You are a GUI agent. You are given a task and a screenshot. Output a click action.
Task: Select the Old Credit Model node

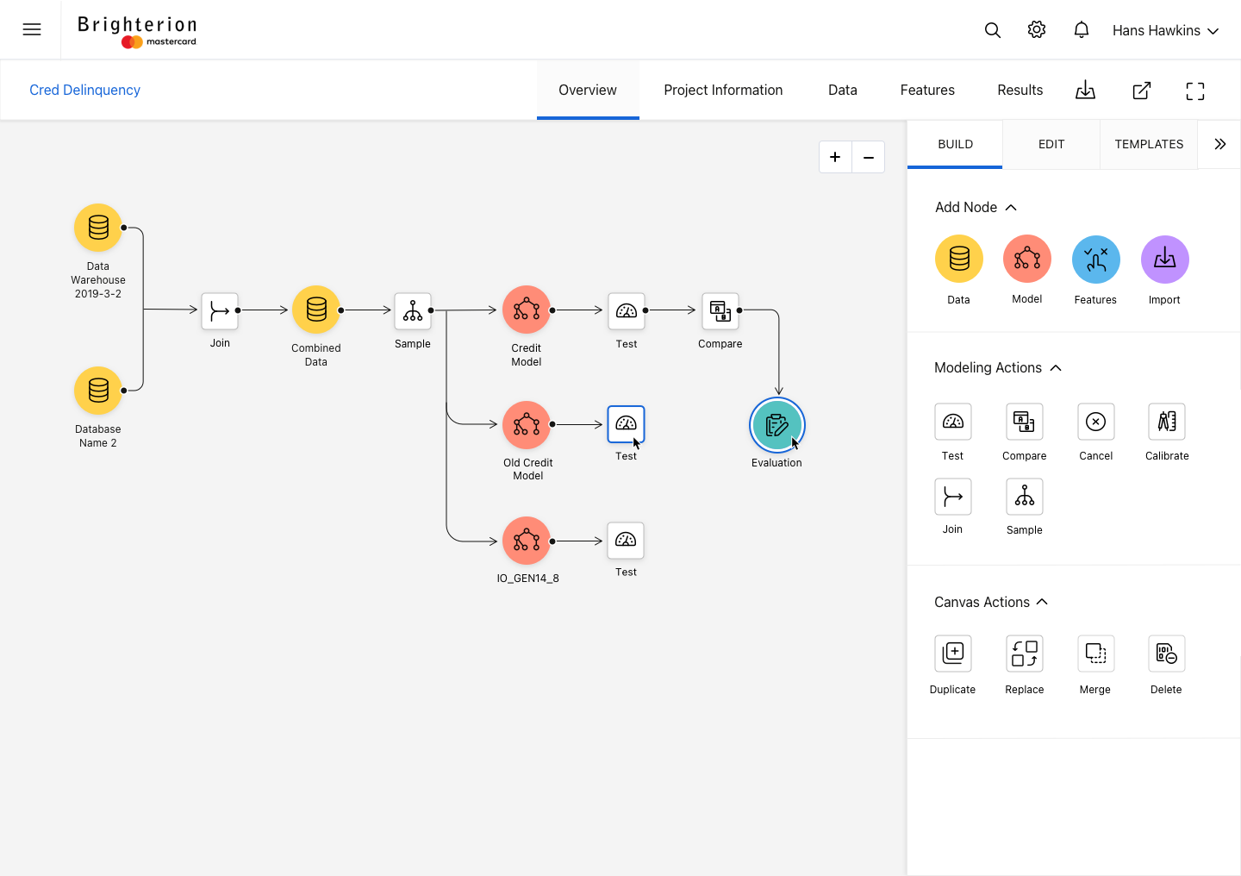coord(527,425)
